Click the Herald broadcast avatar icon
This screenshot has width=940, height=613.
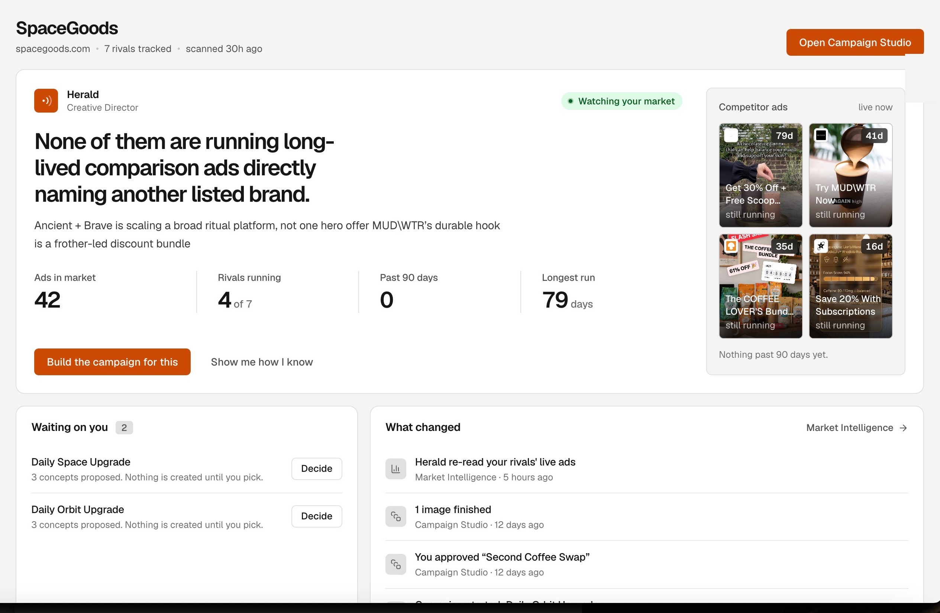coord(46,101)
